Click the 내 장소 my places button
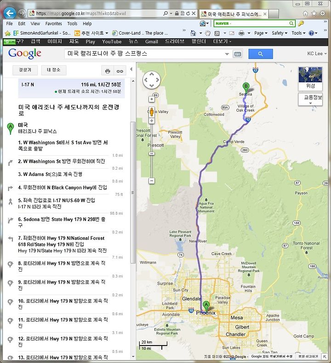The height and width of the screenshot is (363, 331). point(53,70)
